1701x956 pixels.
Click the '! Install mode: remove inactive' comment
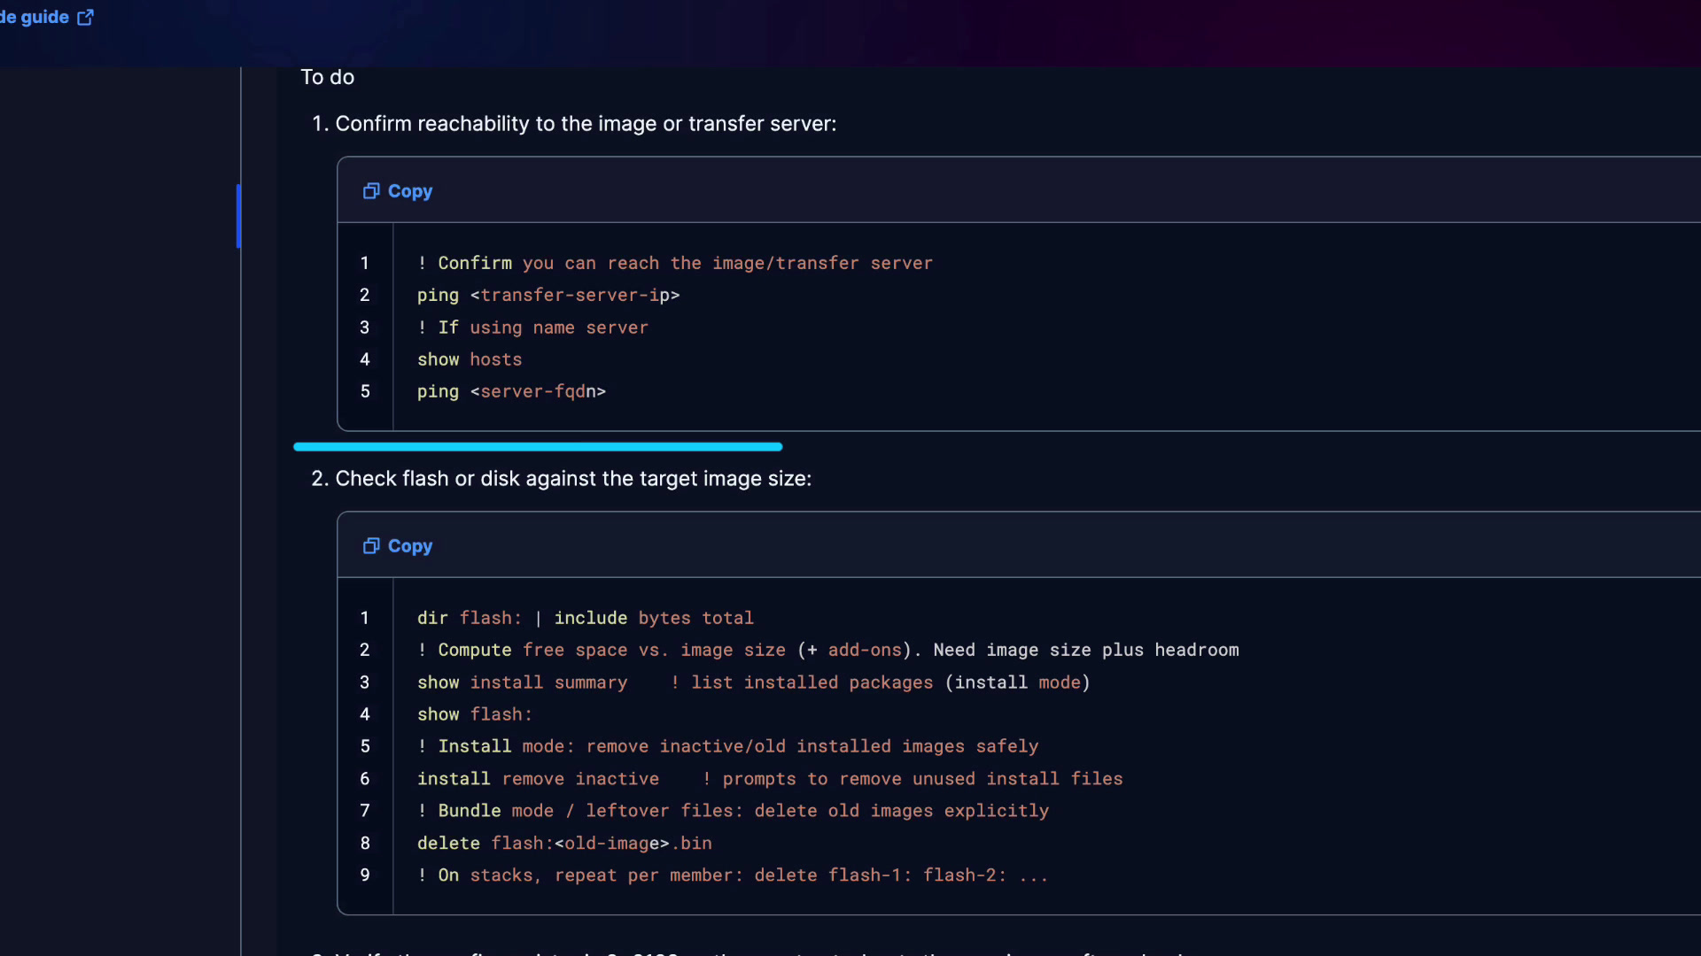click(x=728, y=746)
